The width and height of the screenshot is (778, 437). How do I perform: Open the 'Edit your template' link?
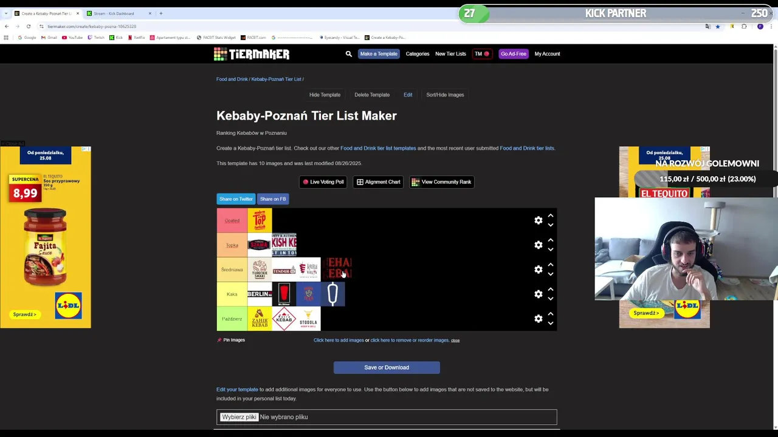(x=237, y=390)
